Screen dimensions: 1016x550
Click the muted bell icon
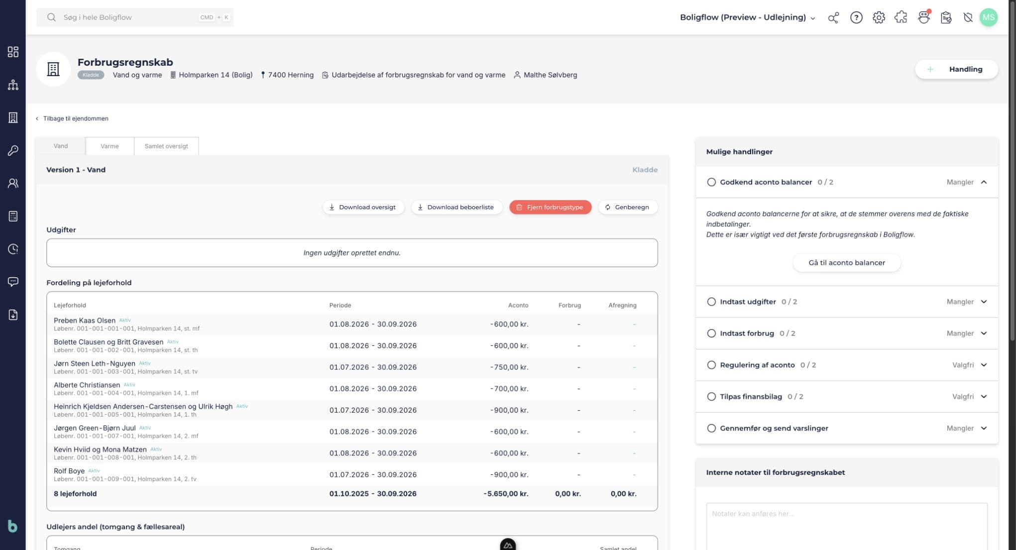point(968,17)
